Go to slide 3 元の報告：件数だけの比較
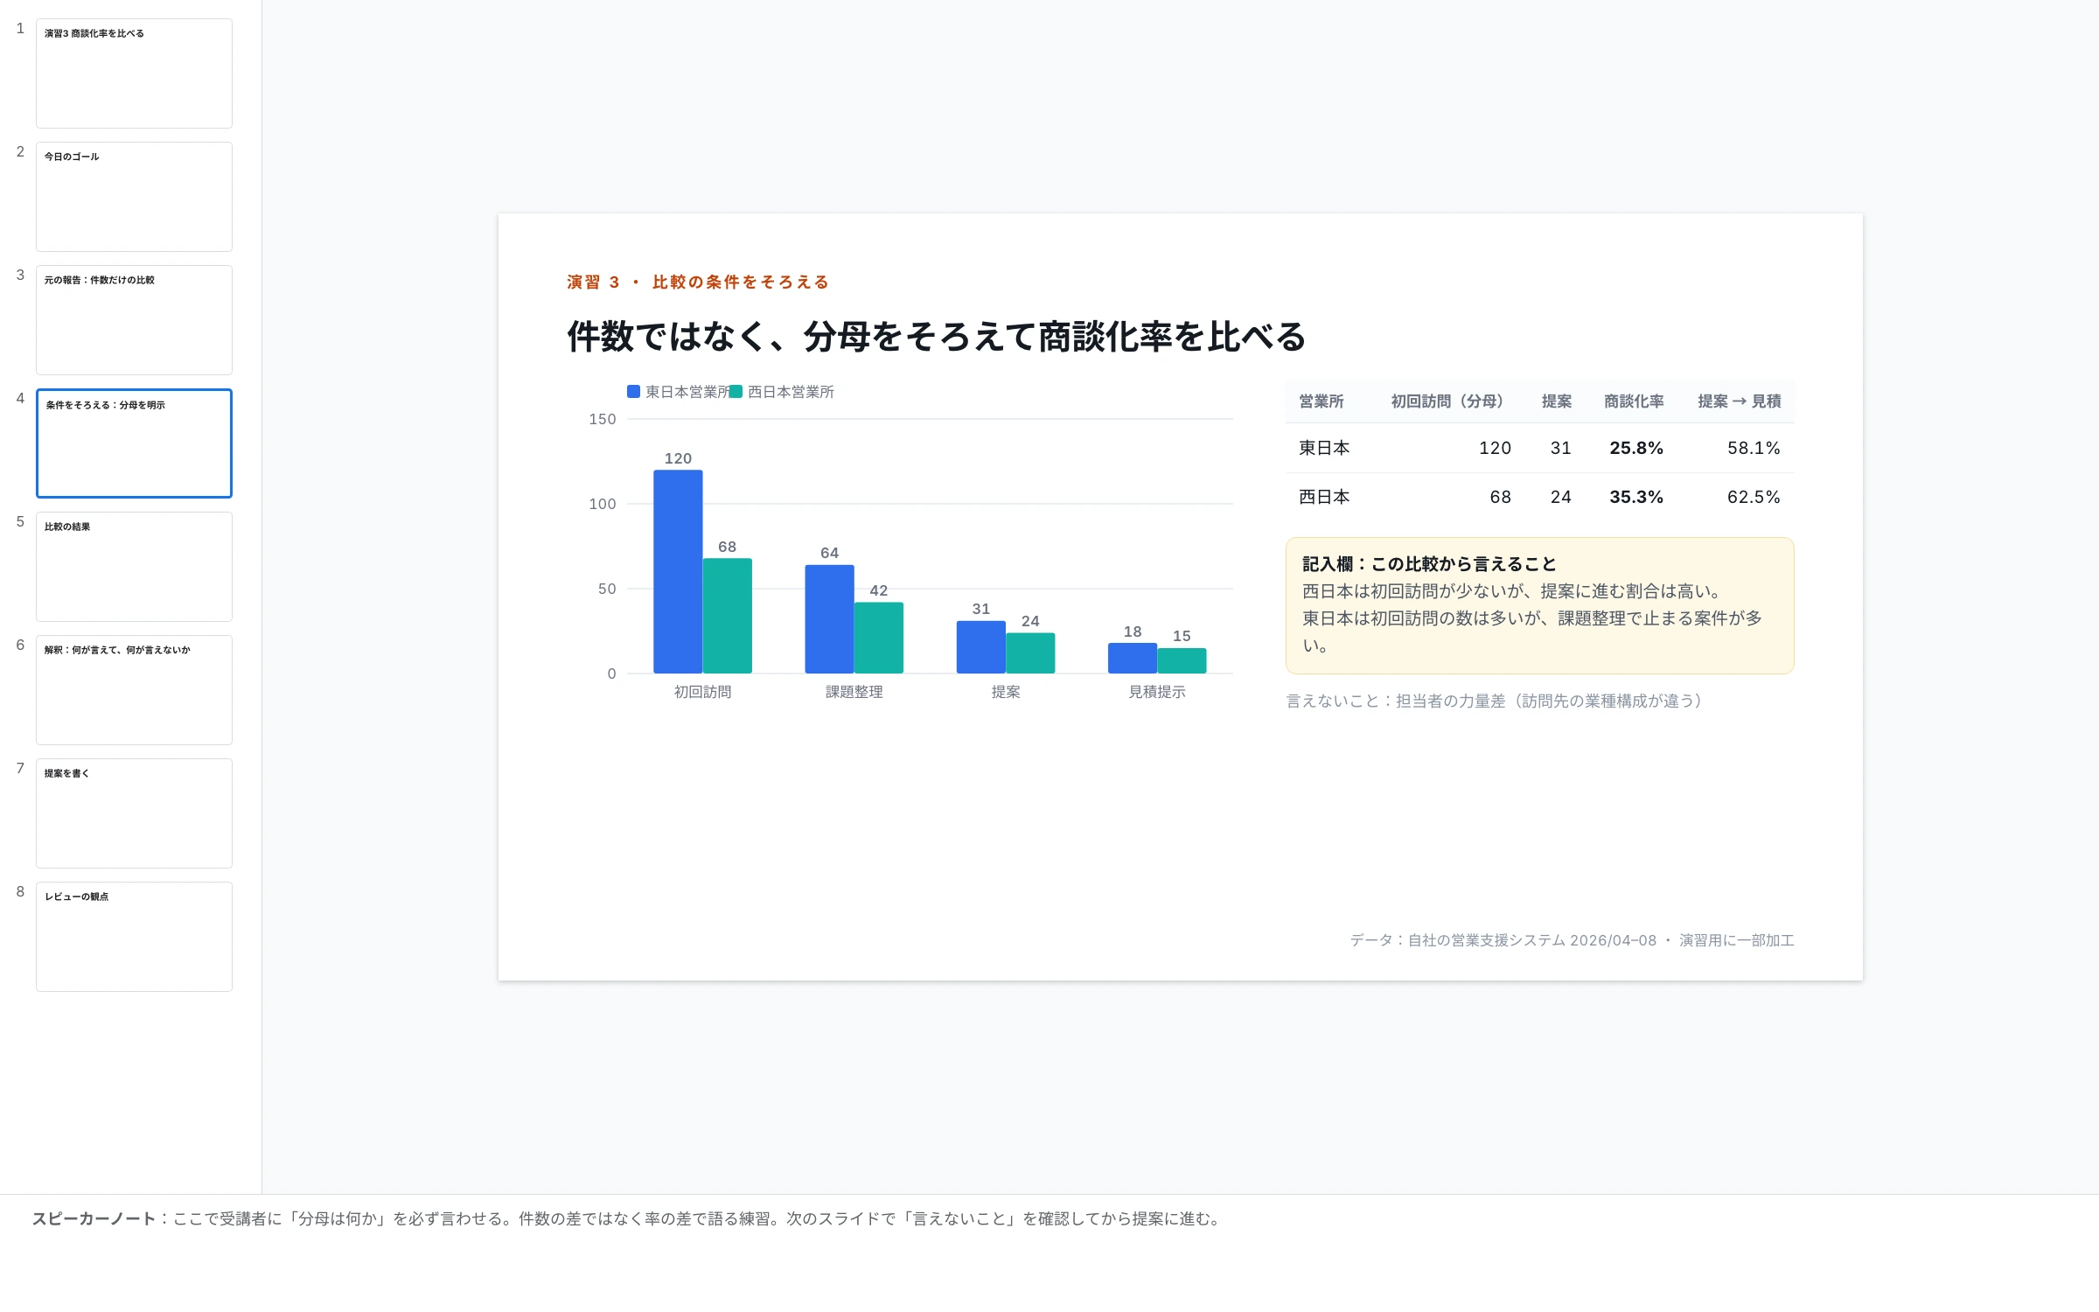Screen dimensions: 2099x1312 point(134,320)
